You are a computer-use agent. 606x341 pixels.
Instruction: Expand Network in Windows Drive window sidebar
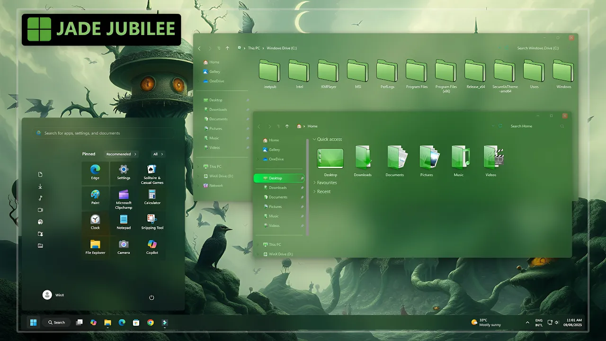[199, 186]
